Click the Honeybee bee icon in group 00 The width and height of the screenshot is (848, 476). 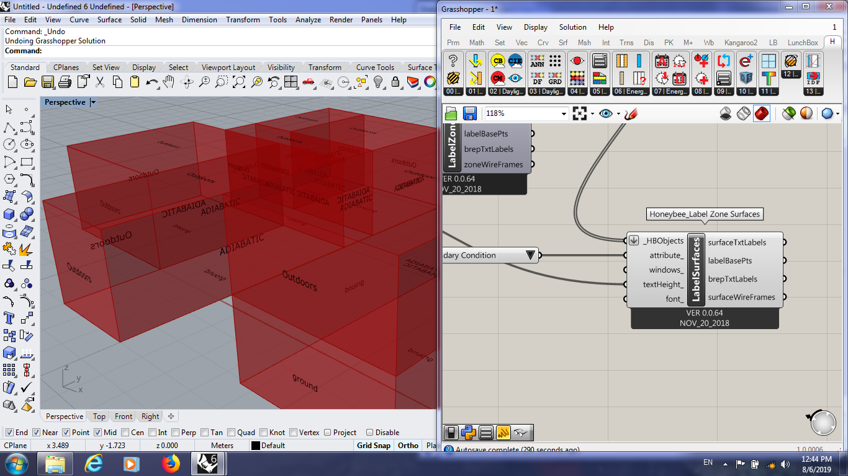(x=454, y=78)
